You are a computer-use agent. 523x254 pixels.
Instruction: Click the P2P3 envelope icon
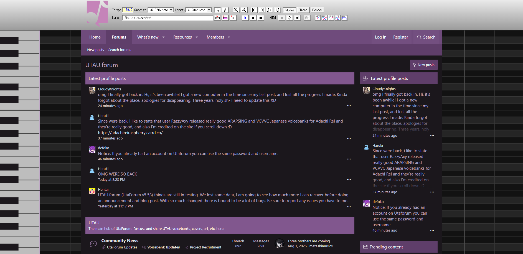click(324, 18)
